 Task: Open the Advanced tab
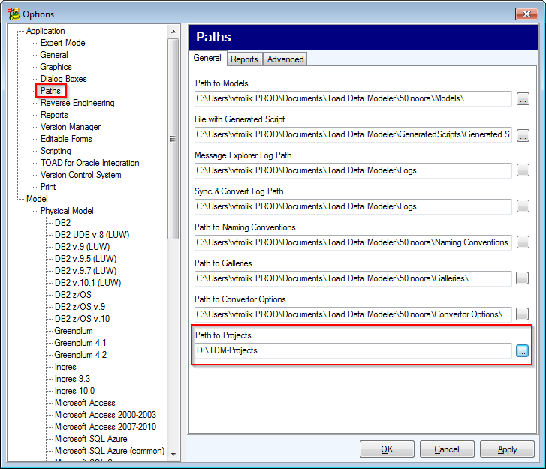point(285,59)
